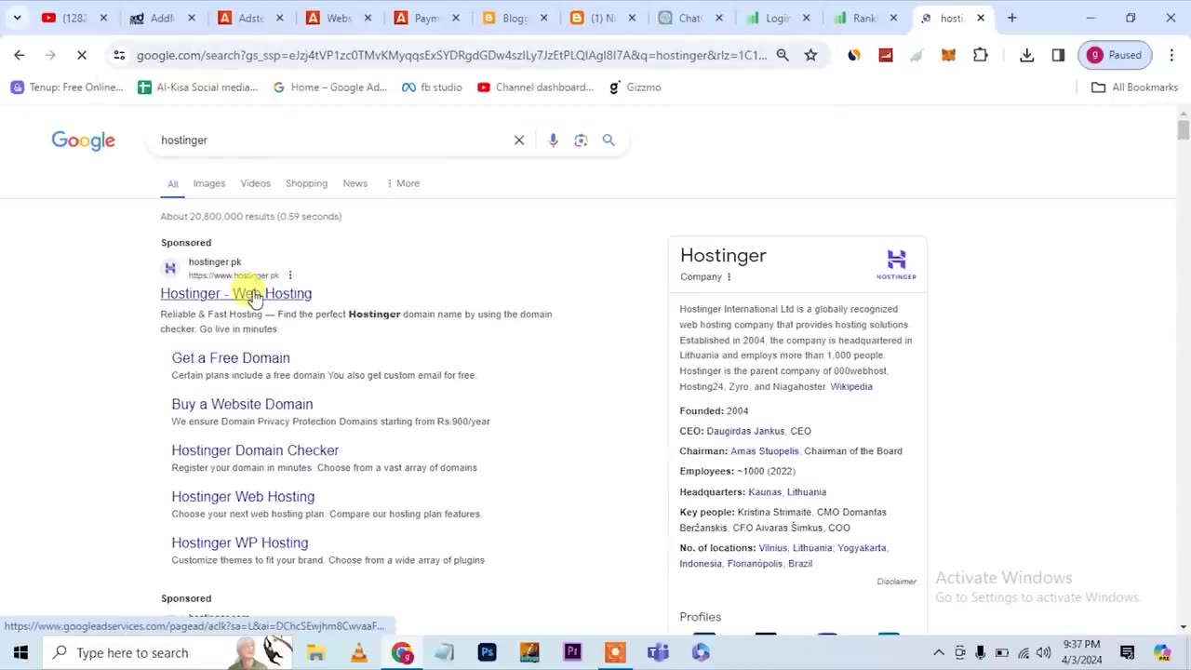Viewport: 1191px width, 670px height.
Task: Open the red chart extension icon
Action: pyautogui.click(x=886, y=55)
